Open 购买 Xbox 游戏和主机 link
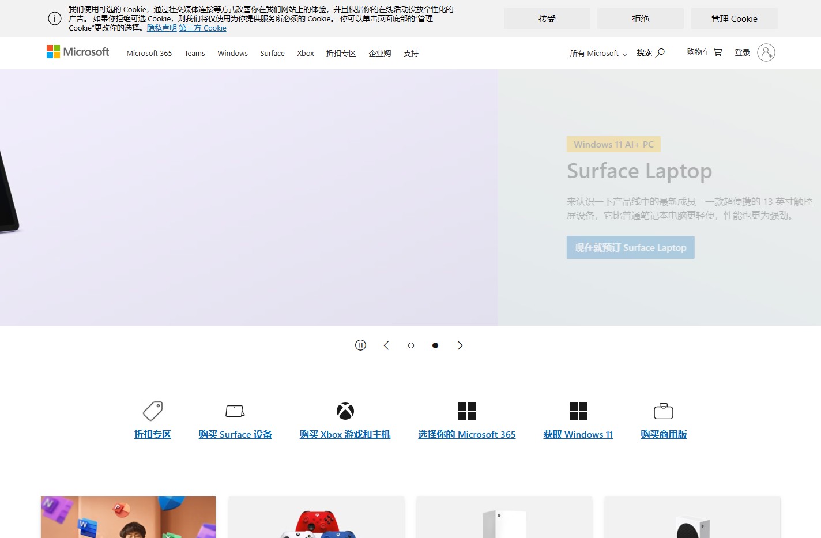Viewport: 821px width, 538px height. pyautogui.click(x=345, y=434)
